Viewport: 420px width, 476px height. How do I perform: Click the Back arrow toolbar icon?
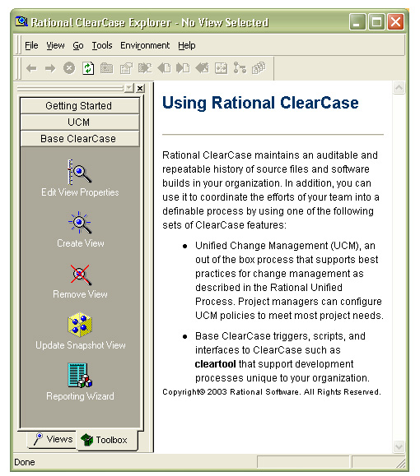(31, 68)
